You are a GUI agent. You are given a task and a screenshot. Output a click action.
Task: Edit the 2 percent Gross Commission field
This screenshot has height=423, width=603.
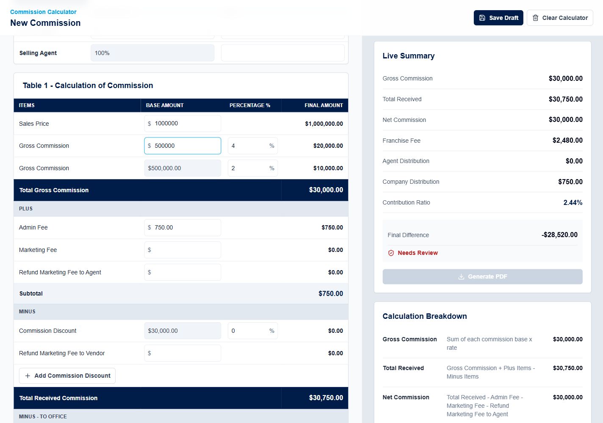253,168
